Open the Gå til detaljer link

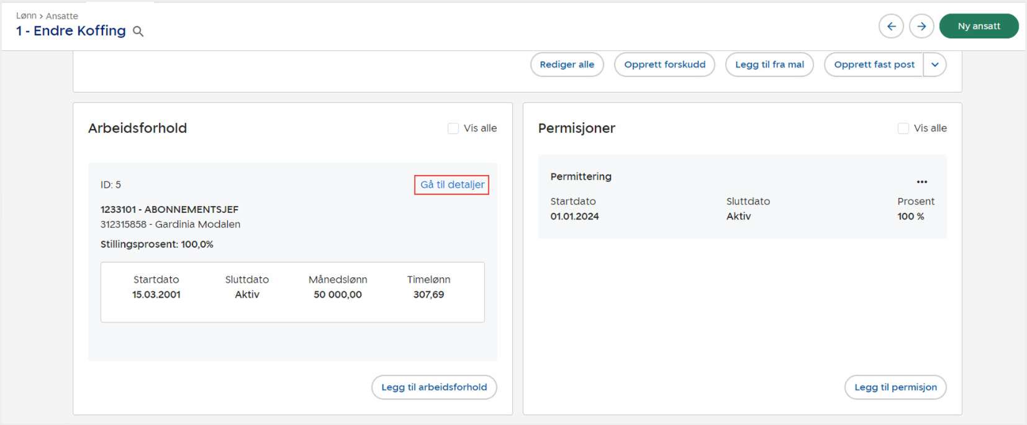[452, 185]
